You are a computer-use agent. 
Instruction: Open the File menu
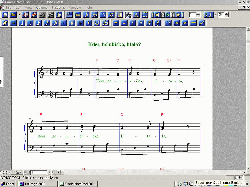coord(9,7)
